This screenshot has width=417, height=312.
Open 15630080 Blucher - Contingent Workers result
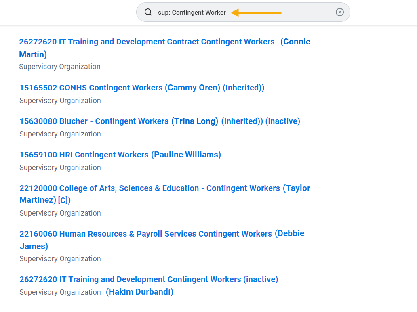point(94,121)
